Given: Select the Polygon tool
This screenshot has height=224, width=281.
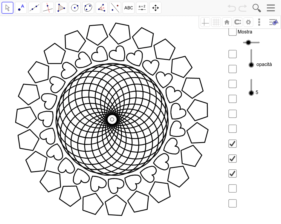Looking at the screenshot, I should coord(61,8).
